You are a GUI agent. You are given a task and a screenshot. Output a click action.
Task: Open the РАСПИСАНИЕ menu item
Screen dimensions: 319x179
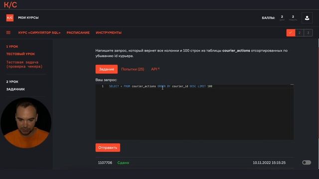pos(78,33)
